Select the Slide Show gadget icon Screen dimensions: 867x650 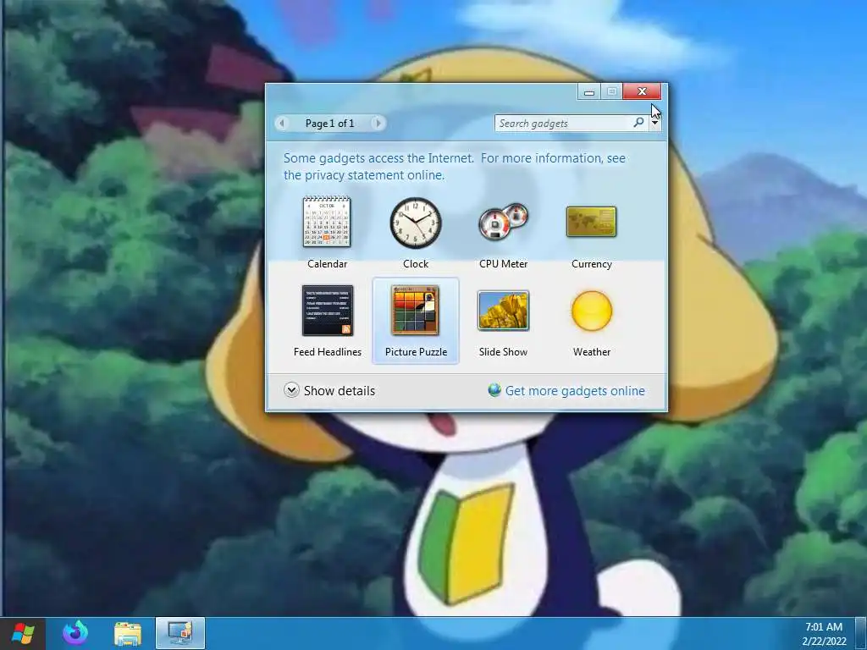click(503, 311)
